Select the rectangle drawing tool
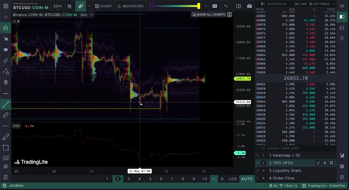 pyautogui.click(x=6, y=148)
